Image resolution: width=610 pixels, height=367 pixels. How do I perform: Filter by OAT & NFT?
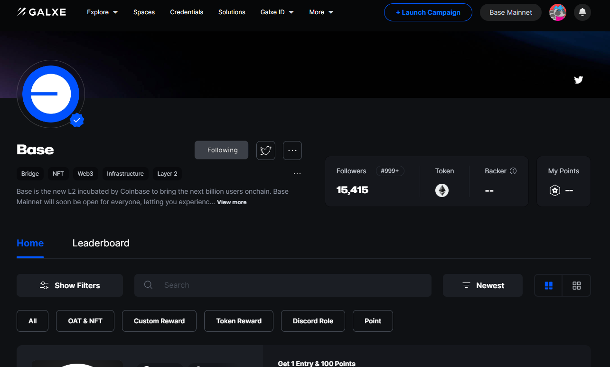pyautogui.click(x=85, y=321)
